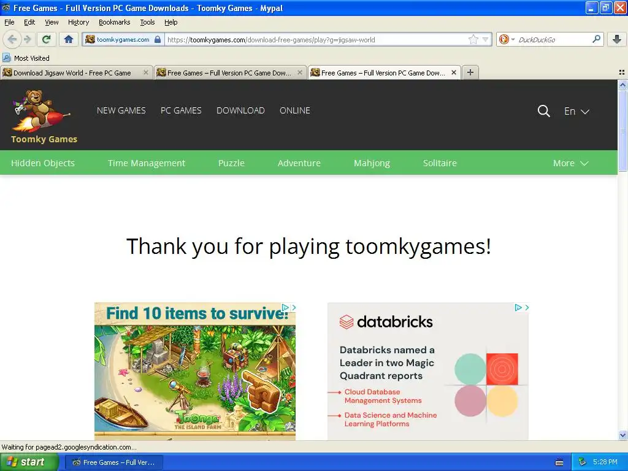628x471 pixels.
Task: Select the Adventure category
Action: point(299,163)
